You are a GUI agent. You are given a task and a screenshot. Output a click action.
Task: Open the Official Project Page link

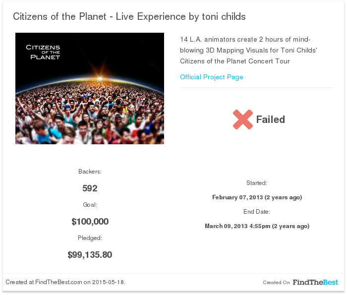click(211, 77)
